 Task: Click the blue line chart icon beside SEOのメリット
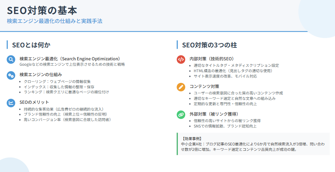[x=11, y=103]
